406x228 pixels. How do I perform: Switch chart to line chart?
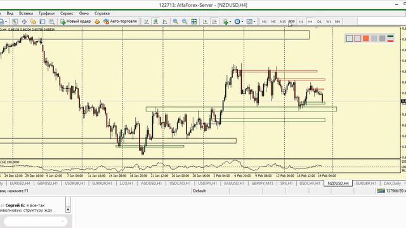click(x=165, y=22)
